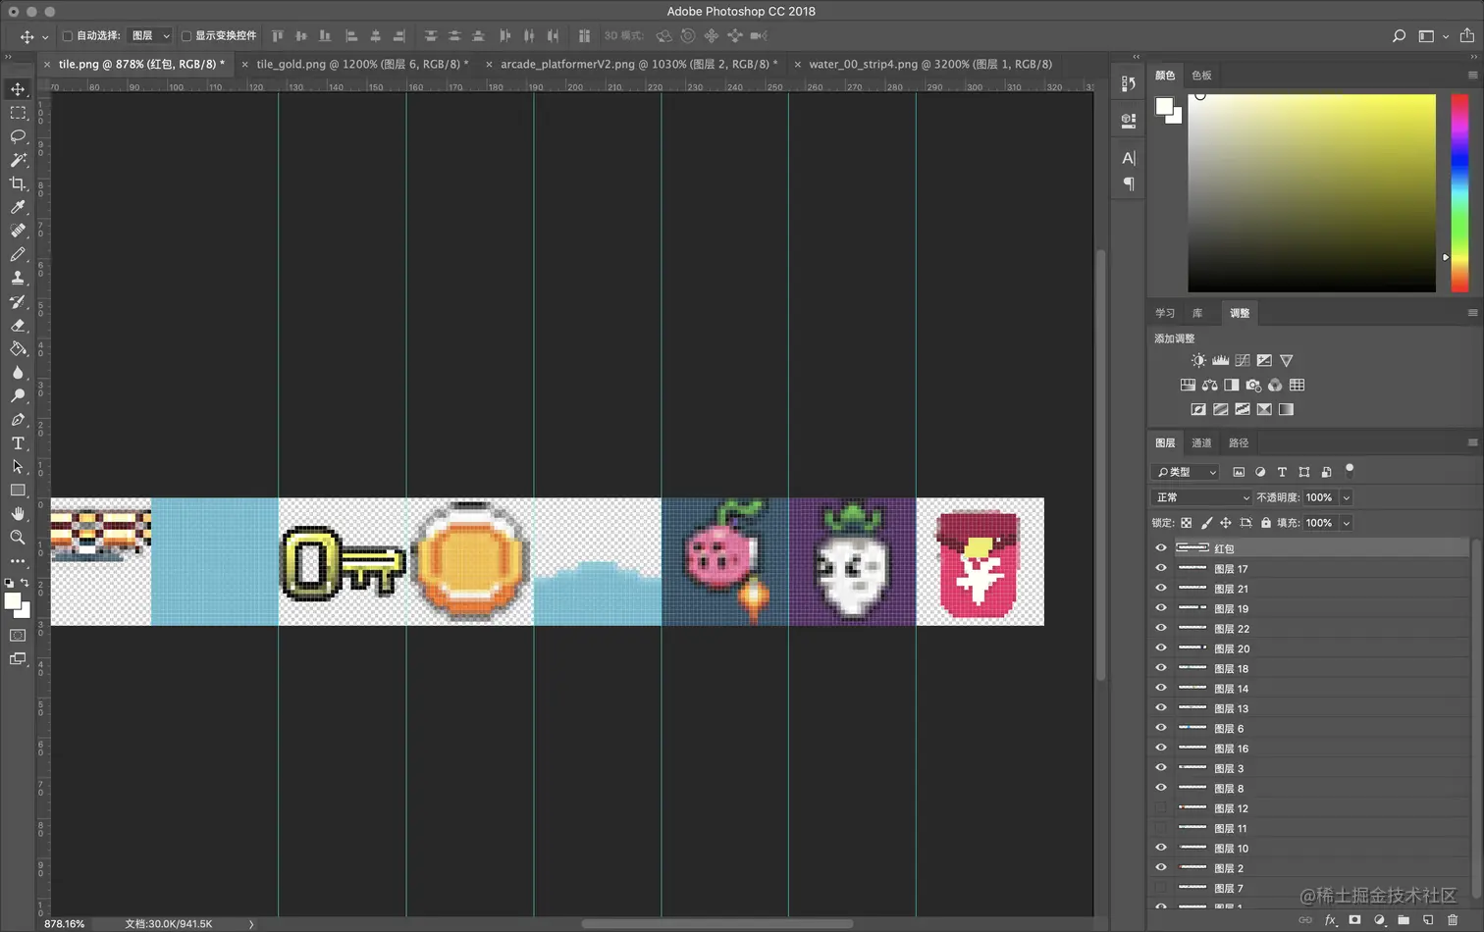Click the hue slider strip in Color panel
The width and height of the screenshot is (1484, 932).
(1459, 193)
